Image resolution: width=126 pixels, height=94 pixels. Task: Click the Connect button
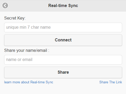(x=63, y=40)
